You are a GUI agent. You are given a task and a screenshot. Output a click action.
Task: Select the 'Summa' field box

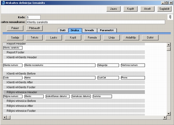point(102,96)
